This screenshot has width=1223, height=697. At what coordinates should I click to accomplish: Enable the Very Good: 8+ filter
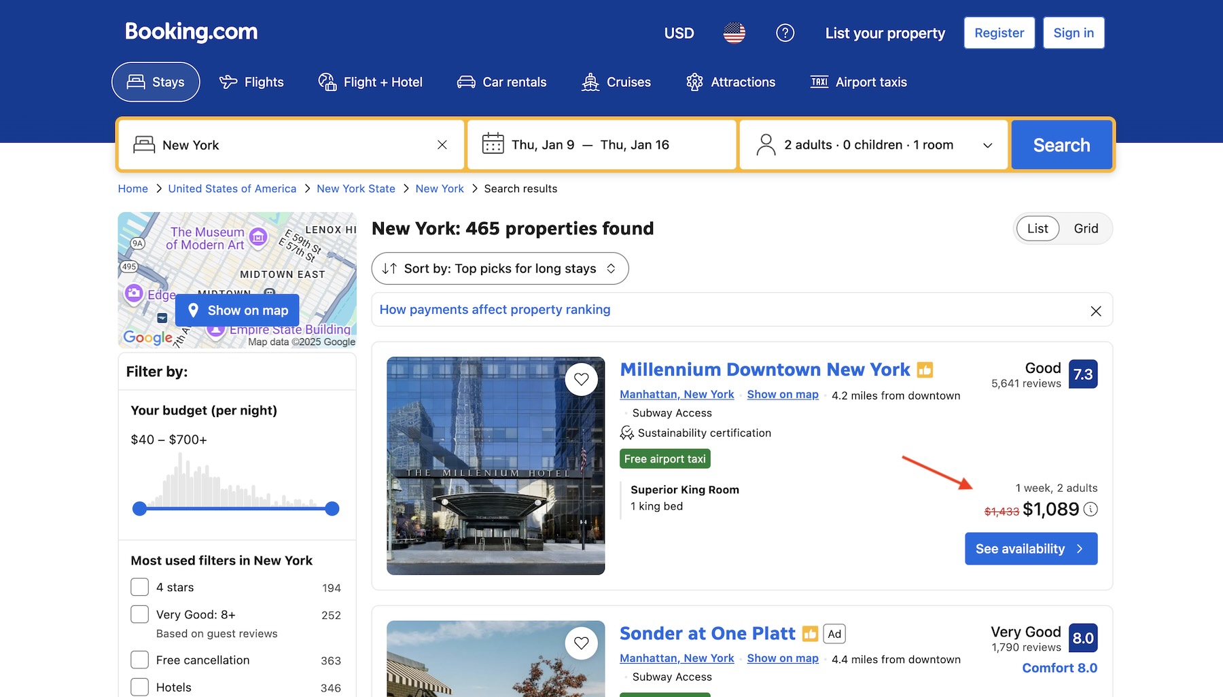139,614
